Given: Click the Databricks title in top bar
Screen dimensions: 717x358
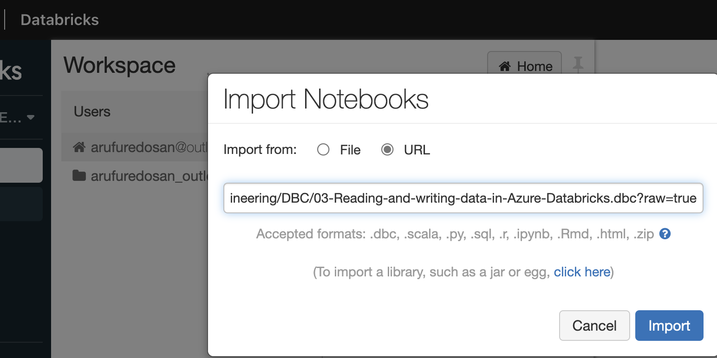Looking at the screenshot, I should [59, 20].
